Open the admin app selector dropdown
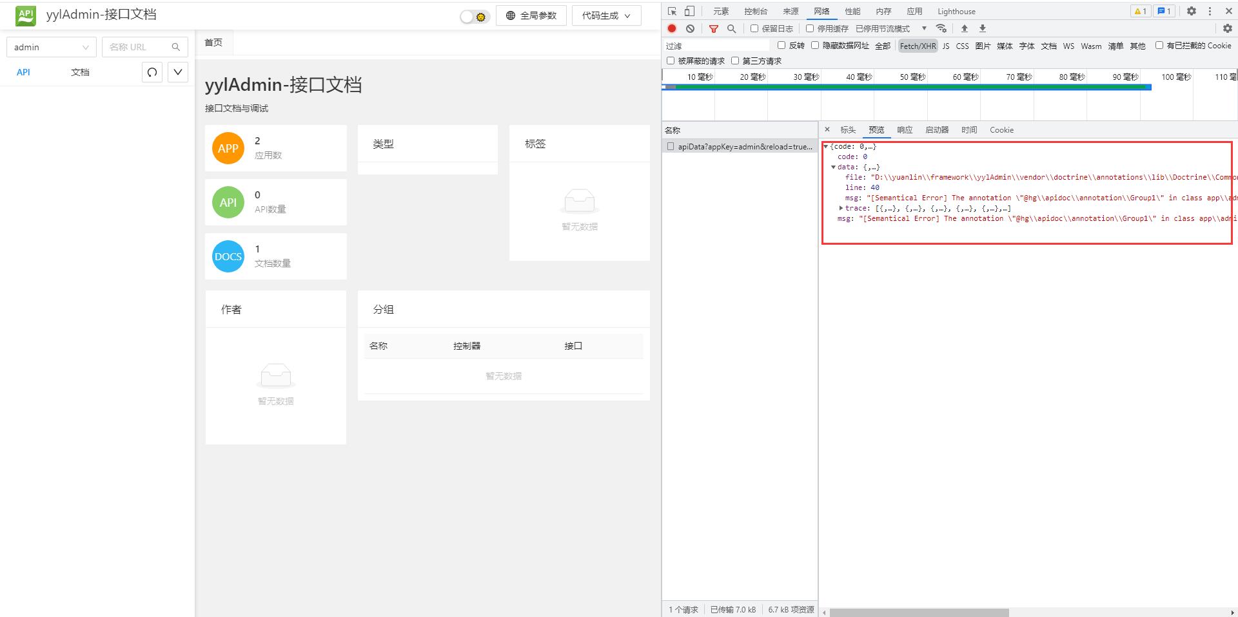 point(51,47)
